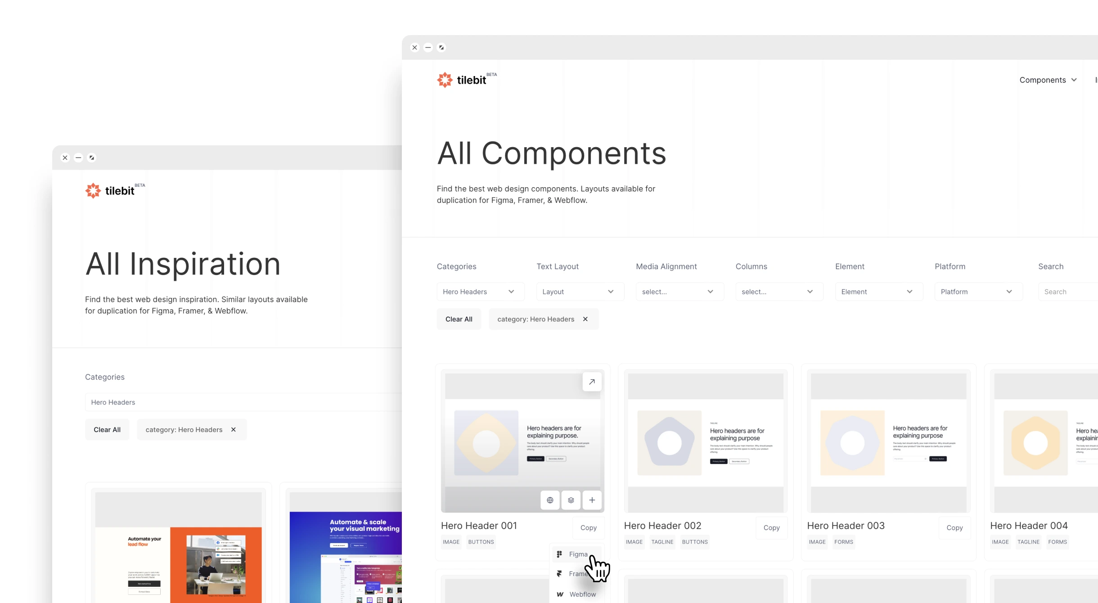Image resolution: width=1098 pixels, height=603 pixels.
Task: Expand the Text Layout dropdown
Action: (x=580, y=291)
